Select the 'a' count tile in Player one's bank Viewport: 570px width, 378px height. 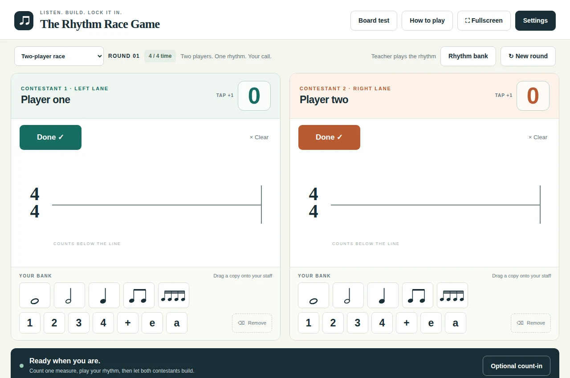[x=177, y=323]
